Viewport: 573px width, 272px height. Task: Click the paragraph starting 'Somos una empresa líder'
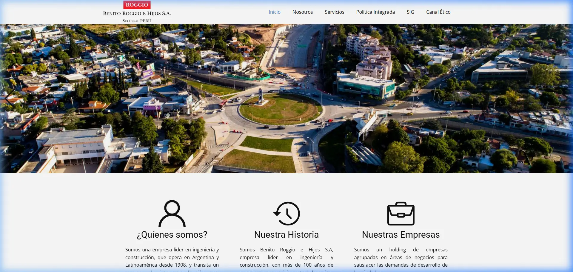pyautogui.click(x=172, y=259)
